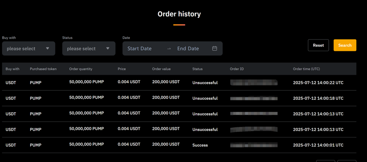The image size is (367, 162).
Task: Click the Order quantity column header
Action: 81,69
